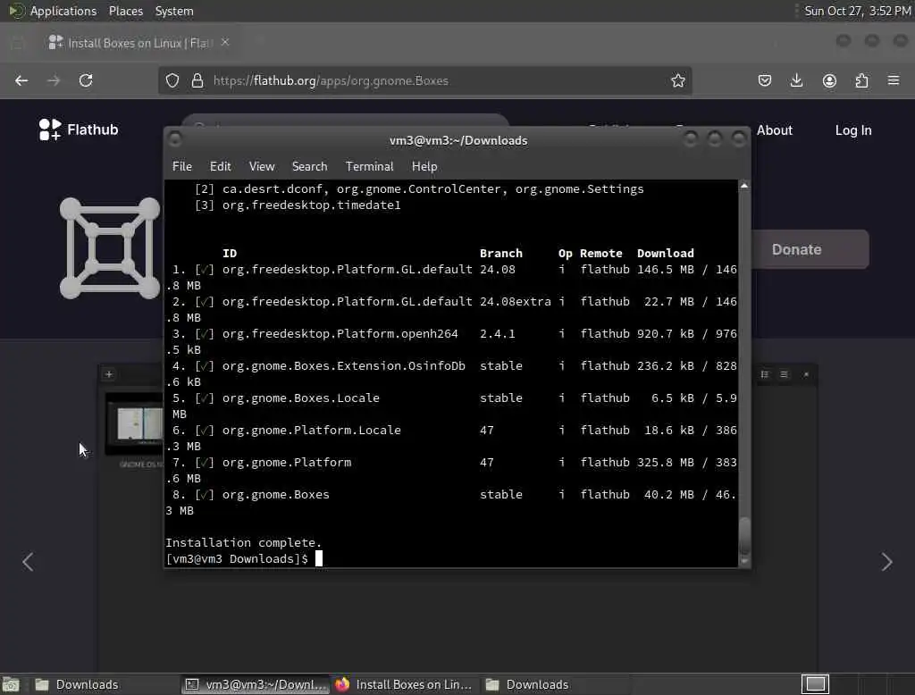The height and width of the screenshot is (695, 915).
Task: Select the Install Boxes on Linux tab
Action: point(139,43)
